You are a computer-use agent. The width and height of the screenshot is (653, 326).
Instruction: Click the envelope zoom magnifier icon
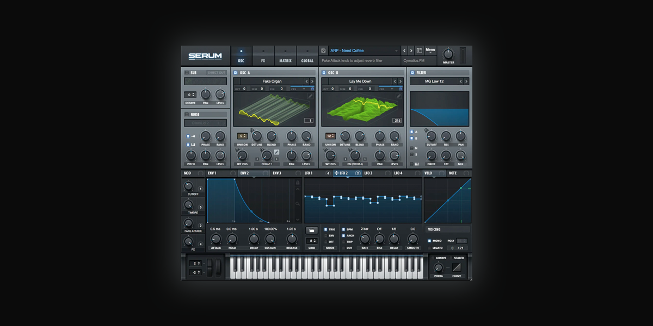point(298,204)
